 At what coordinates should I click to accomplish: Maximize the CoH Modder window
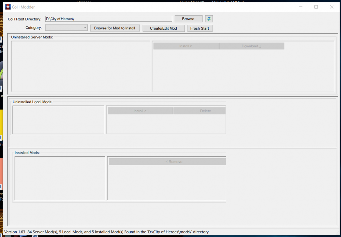click(316, 7)
